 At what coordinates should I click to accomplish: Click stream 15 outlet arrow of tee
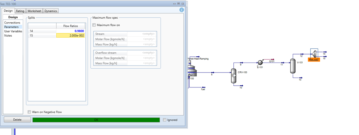325,56
